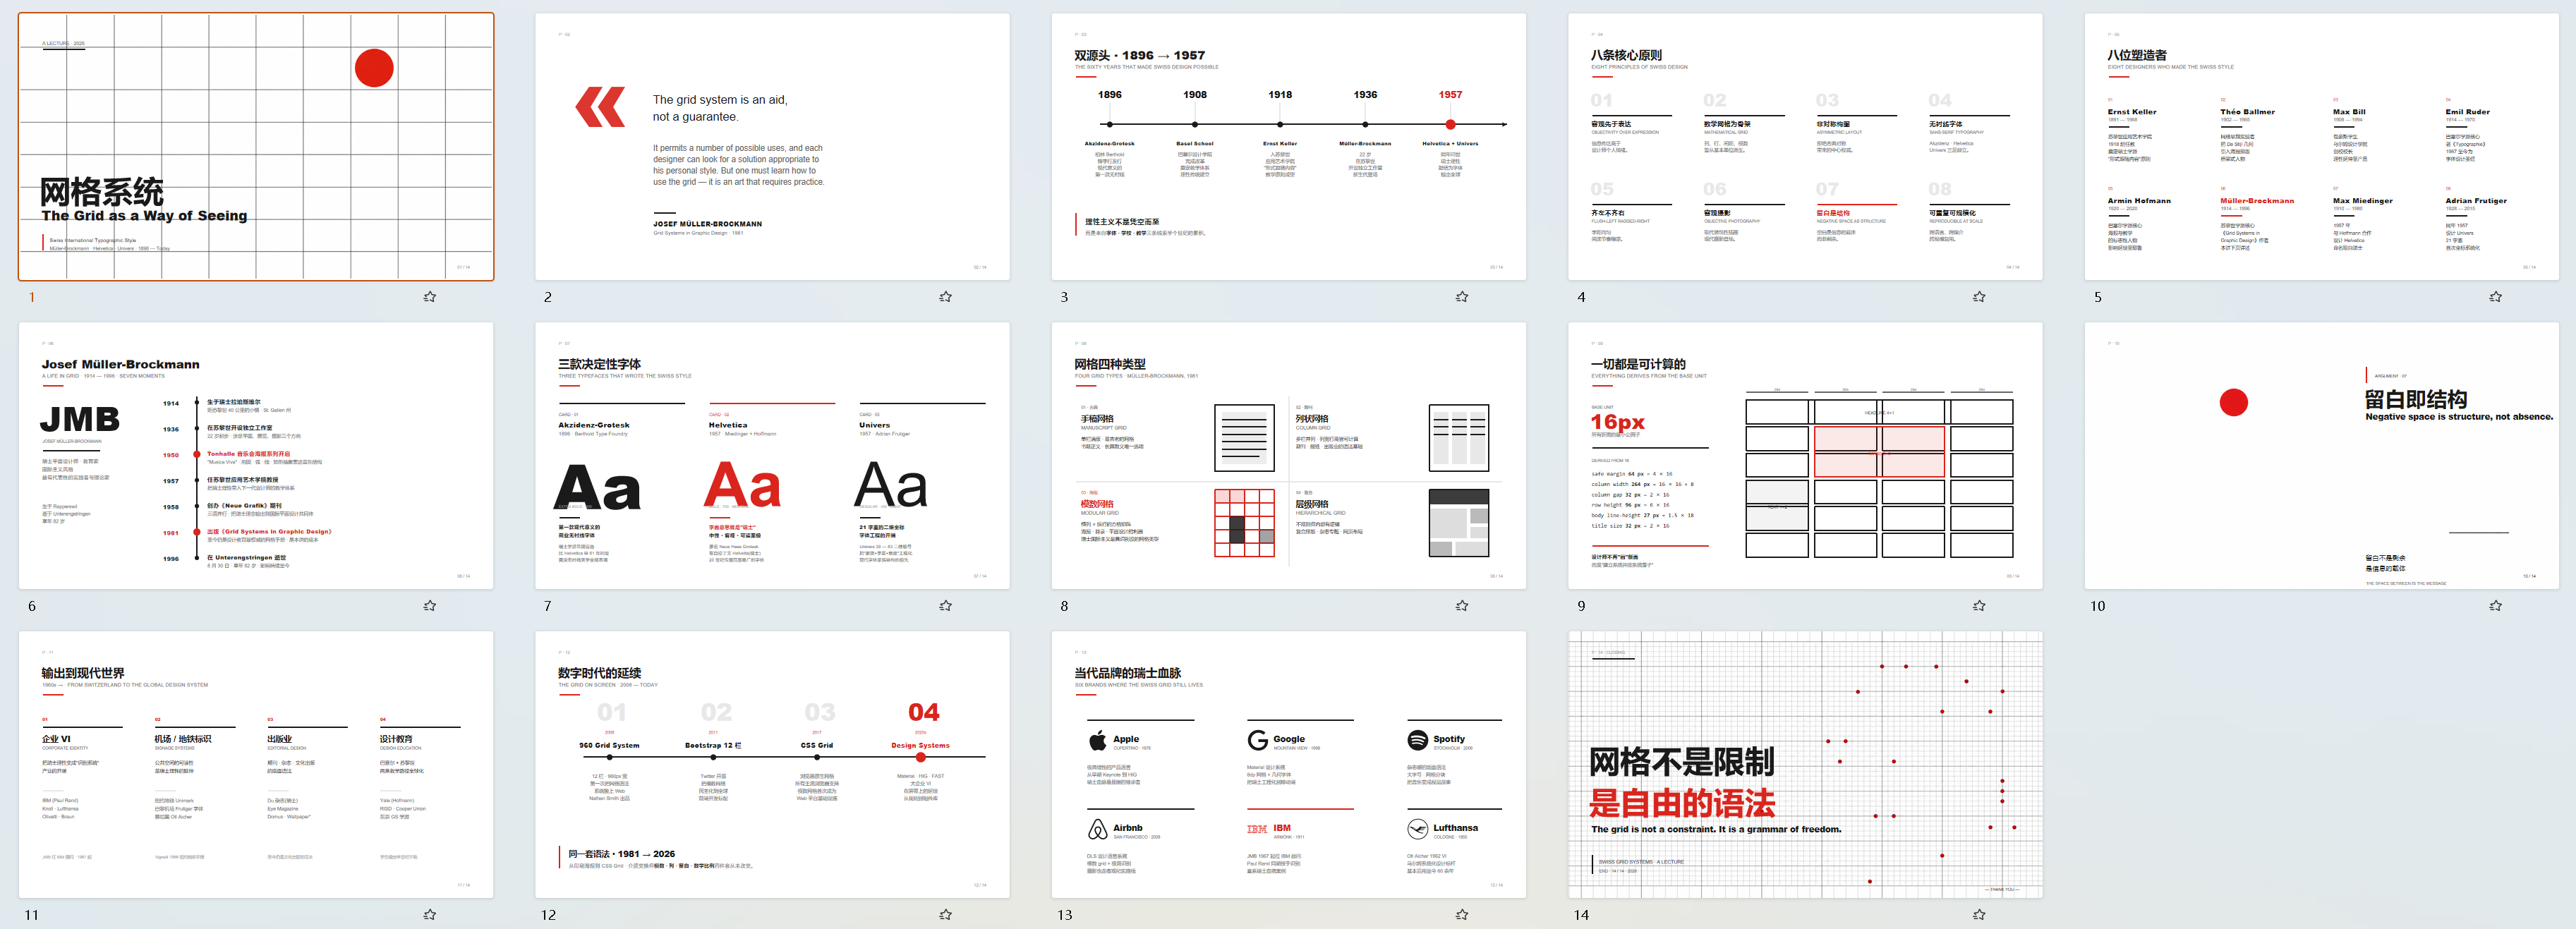The height and width of the screenshot is (929, 2576).
Task: Select the 三款决定性字体 typefaces slide
Action: coord(772,456)
